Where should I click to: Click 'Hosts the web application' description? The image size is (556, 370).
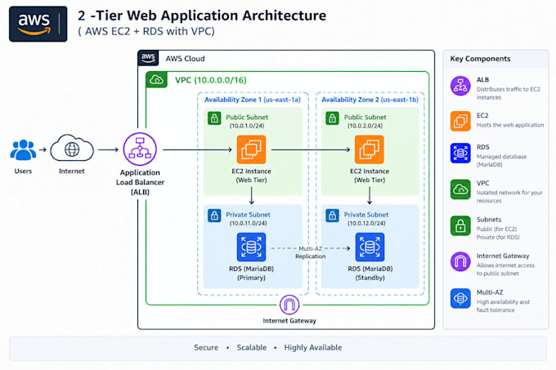coord(510,125)
